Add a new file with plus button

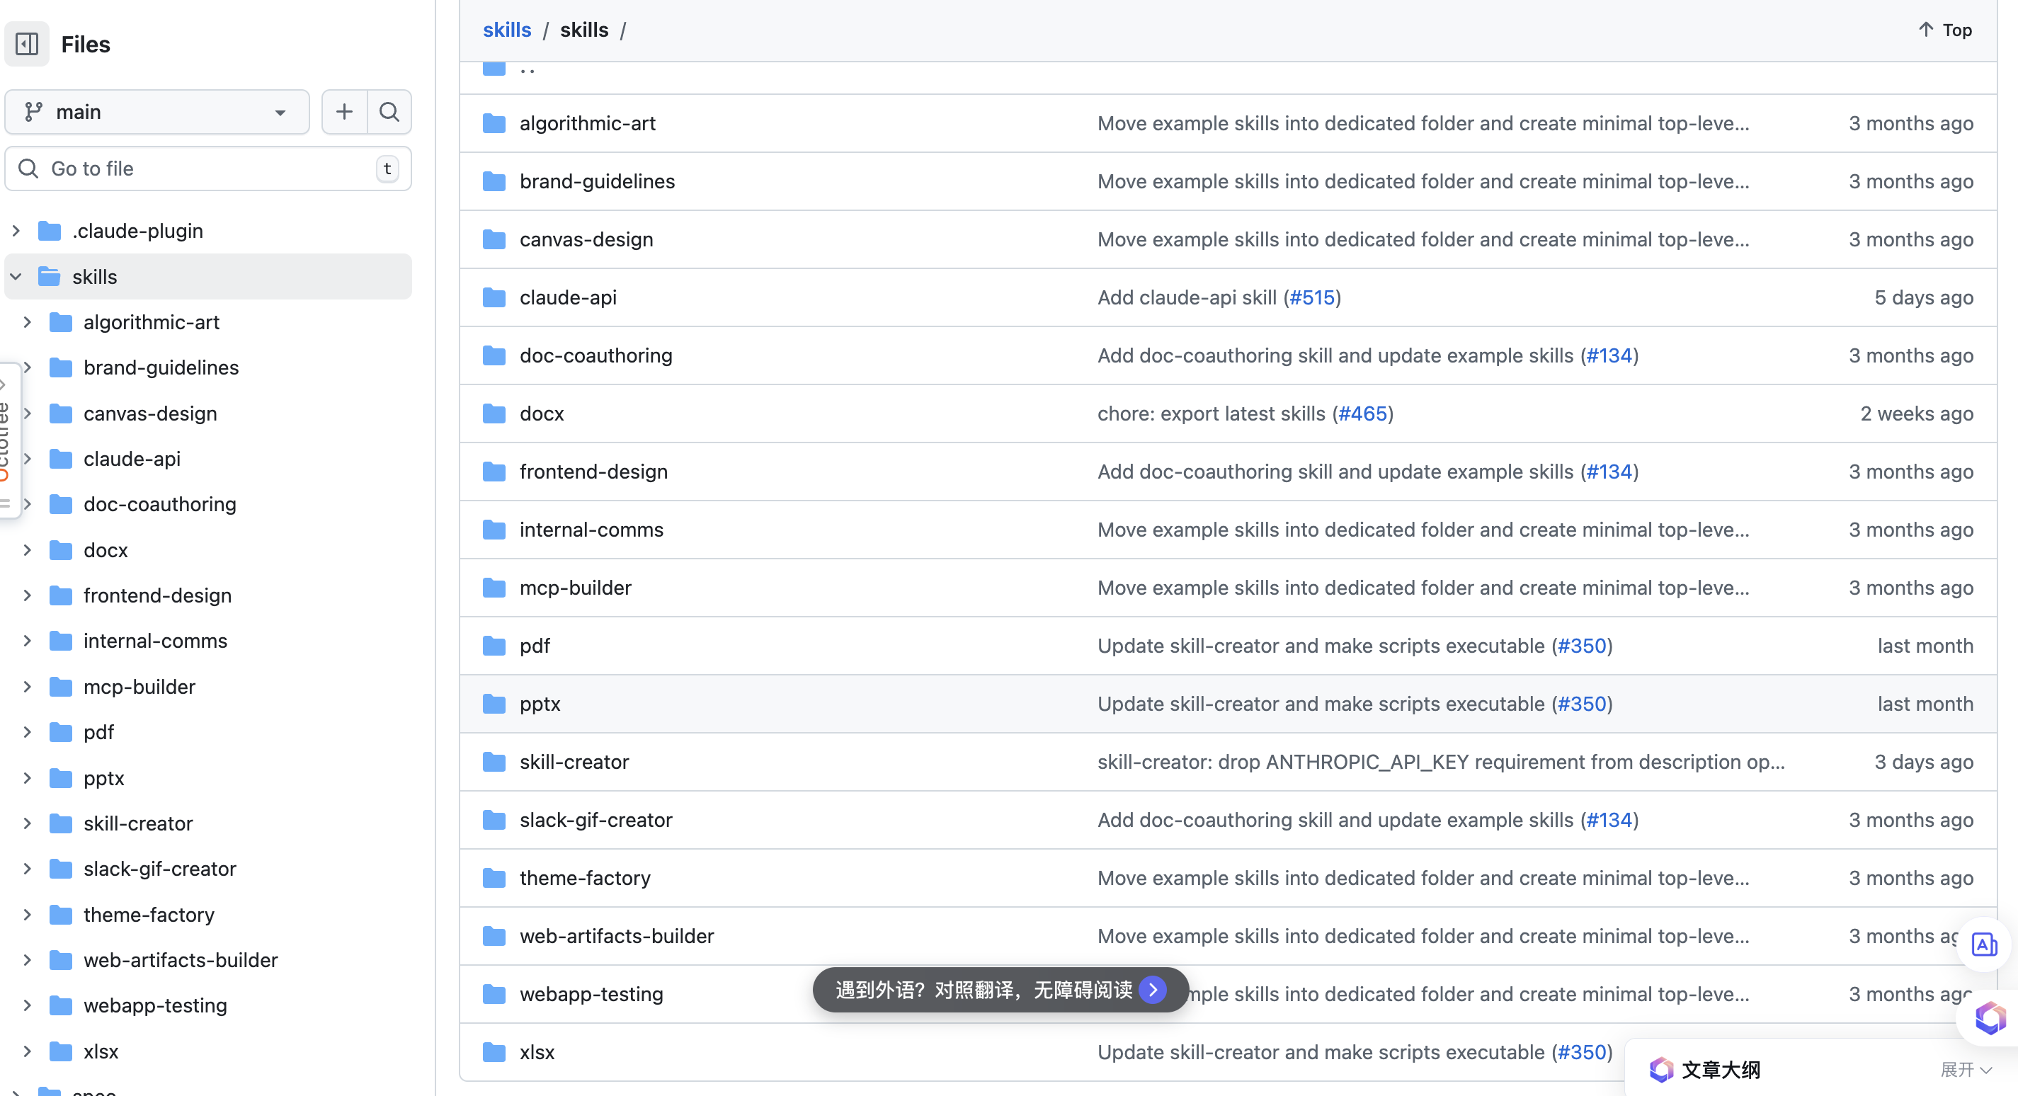click(x=344, y=112)
